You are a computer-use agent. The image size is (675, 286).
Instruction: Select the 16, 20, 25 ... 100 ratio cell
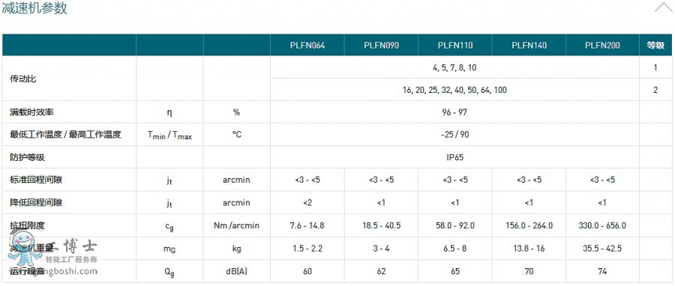click(x=454, y=90)
